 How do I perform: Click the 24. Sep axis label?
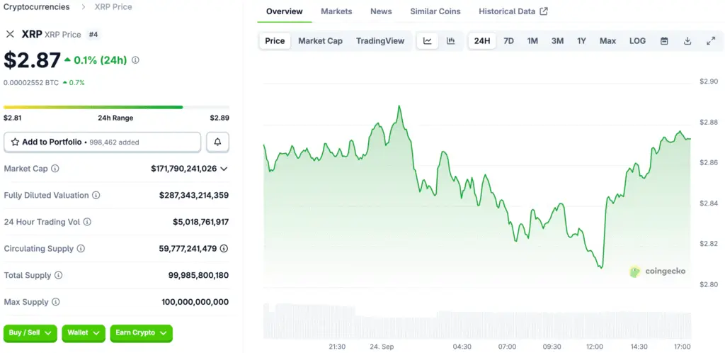pyautogui.click(x=382, y=347)
